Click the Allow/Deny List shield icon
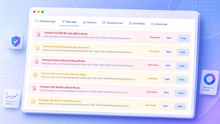 tap(104, 23)
